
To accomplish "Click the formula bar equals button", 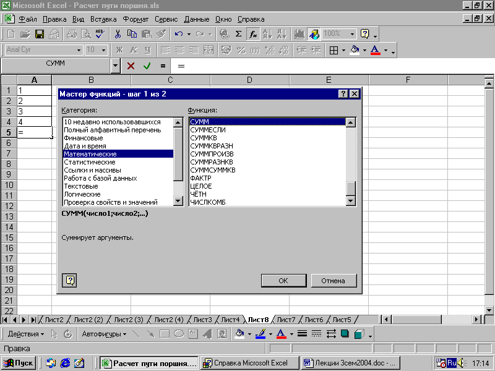I will tap(163, 66).
